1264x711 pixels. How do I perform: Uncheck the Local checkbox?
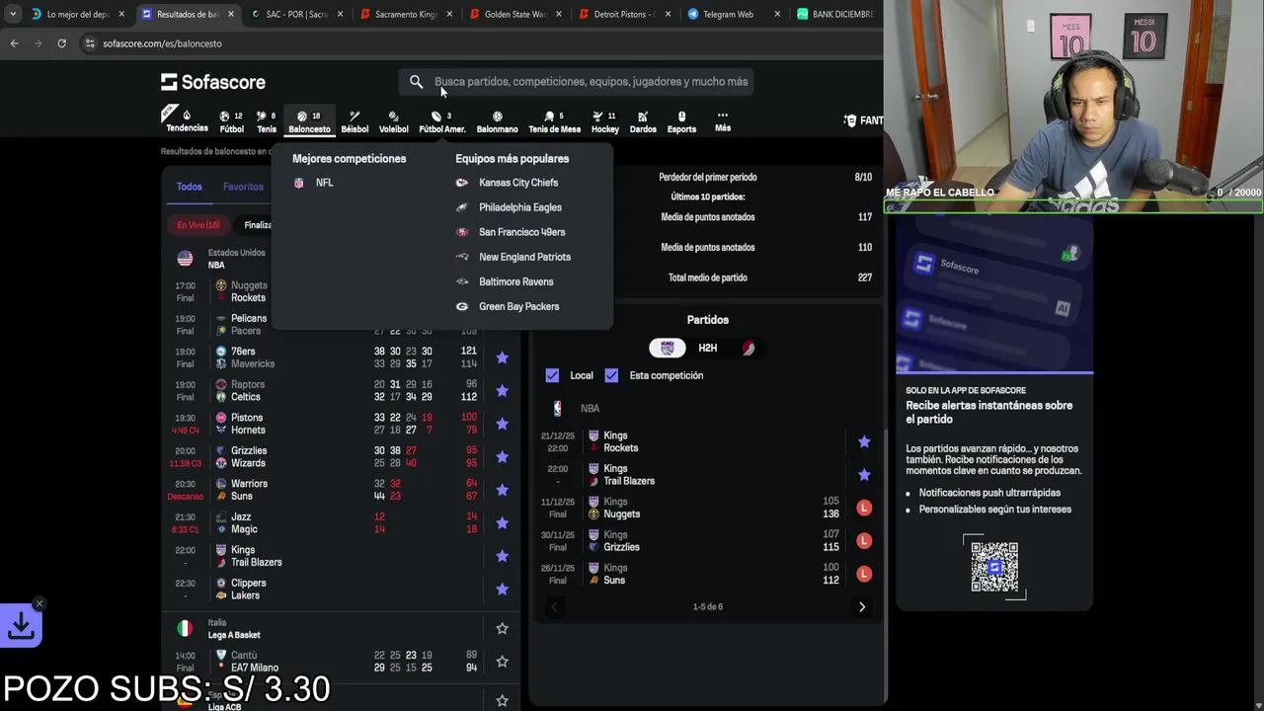click(552, 375)
